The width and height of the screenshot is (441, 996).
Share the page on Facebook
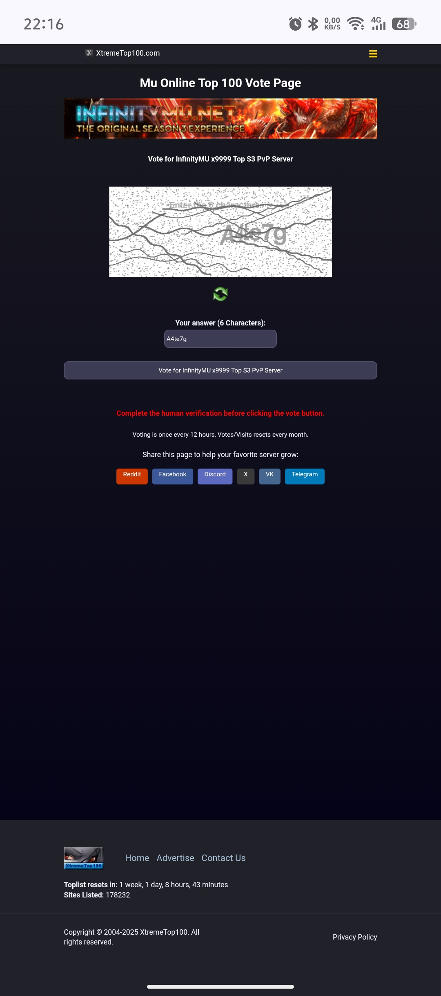point(173,476)
